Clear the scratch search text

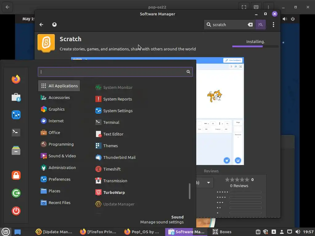point(250,25)
